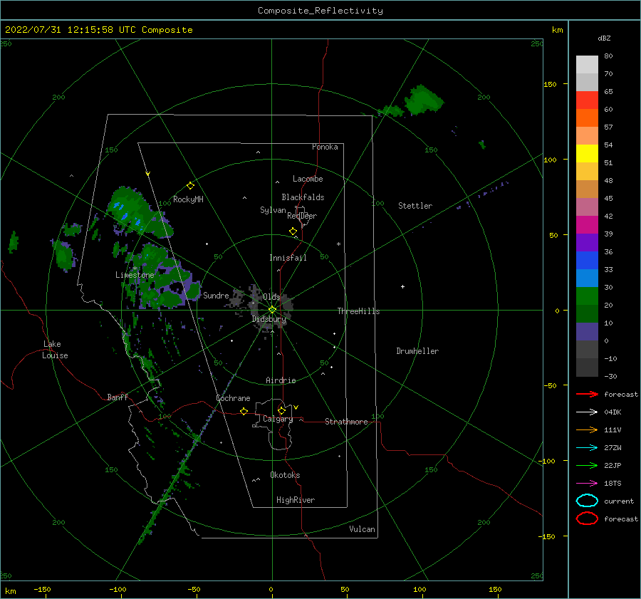641x599 pixels.
Task: Click the Blackfalds label
Action: pos(303,197)
